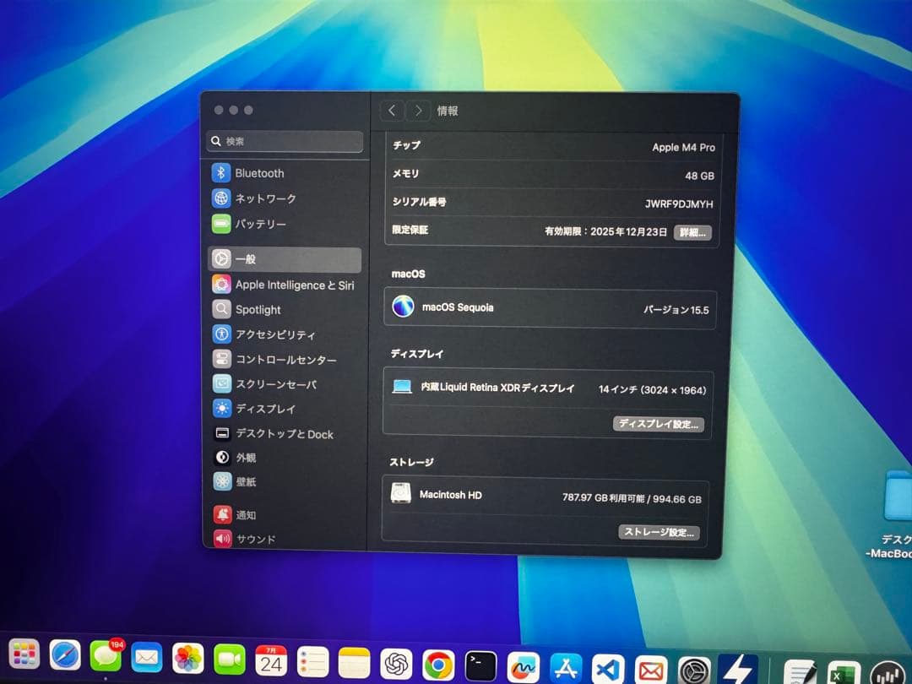
Task: Open TextEdit pen-and-paper icon in Dock
Action: point(800,672)
